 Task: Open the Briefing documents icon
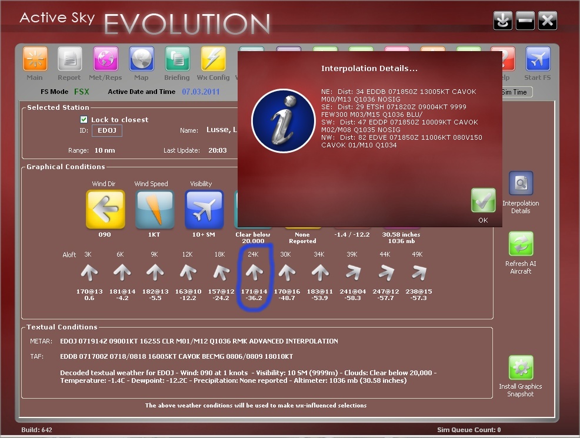coord(178,58)
